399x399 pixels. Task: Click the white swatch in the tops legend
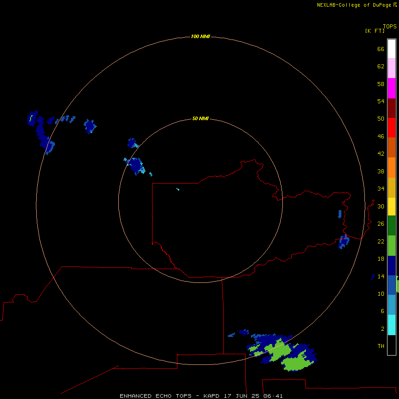click(x=391, y=49)
